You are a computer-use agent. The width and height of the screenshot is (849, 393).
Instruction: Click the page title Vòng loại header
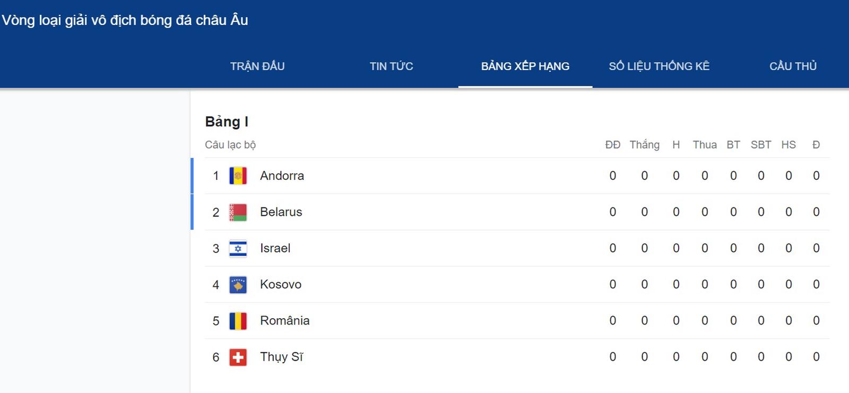tap(125, 20)
